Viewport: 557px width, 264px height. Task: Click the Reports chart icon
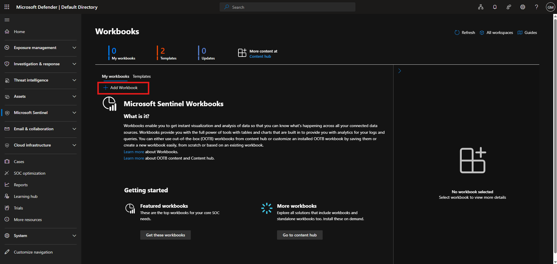[x=7, y=185]
